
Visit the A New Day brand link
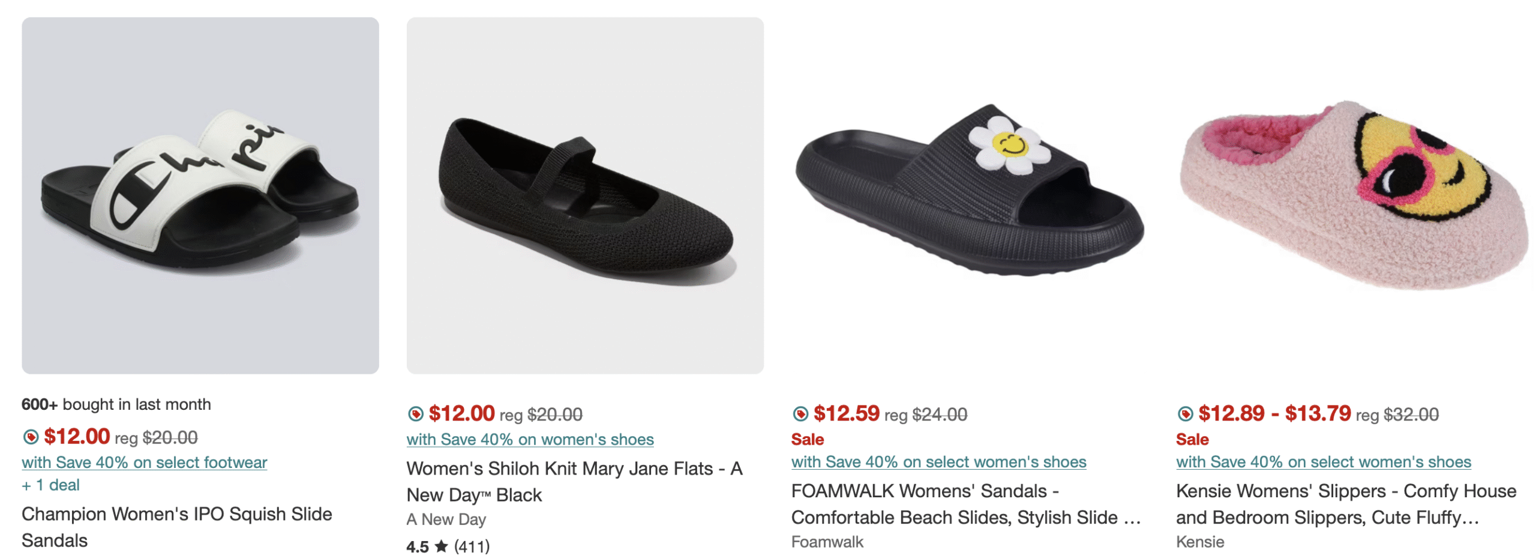(446, 519)
